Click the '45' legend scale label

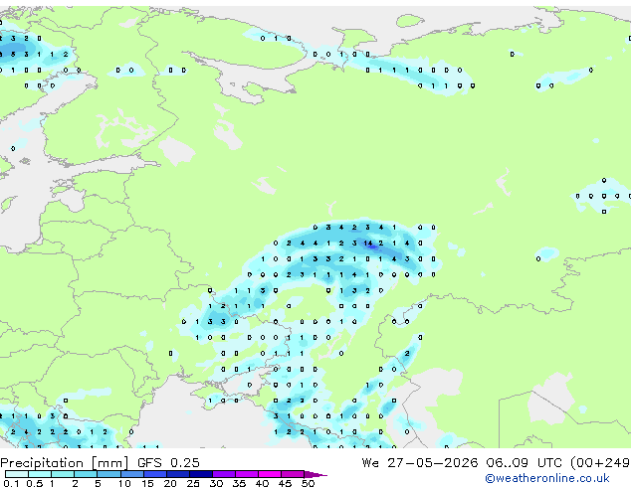coord(285,483)
